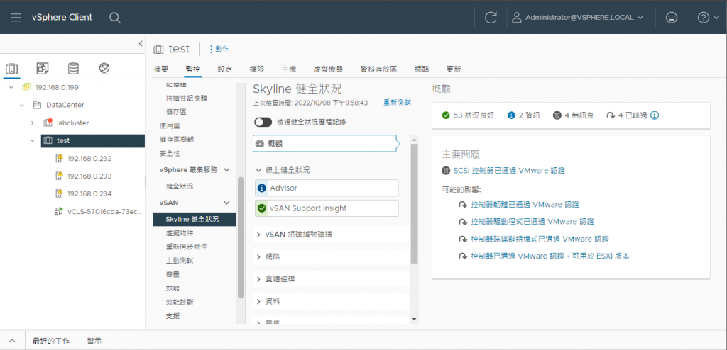Collapse the DataCenter tree node
Image resolution: width=727 pixels, height=350 pixels.
tap(22, 105)
